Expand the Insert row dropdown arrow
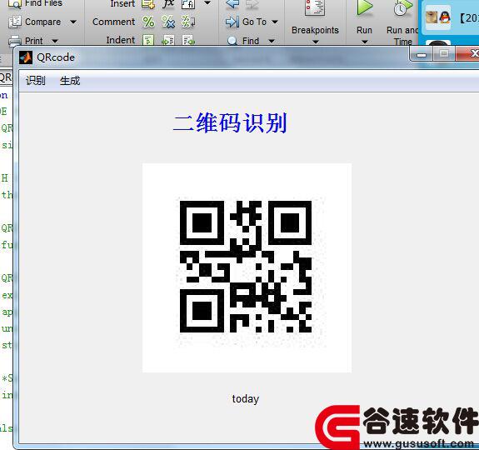 click(207, 3)
